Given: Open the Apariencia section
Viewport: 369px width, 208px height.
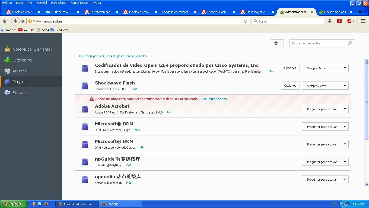Looking at the screenshot, I should 31,71.
